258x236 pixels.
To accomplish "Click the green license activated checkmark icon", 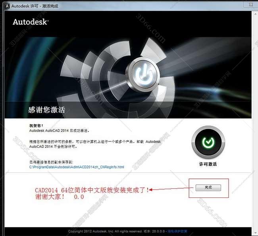I will pos(208,142).
